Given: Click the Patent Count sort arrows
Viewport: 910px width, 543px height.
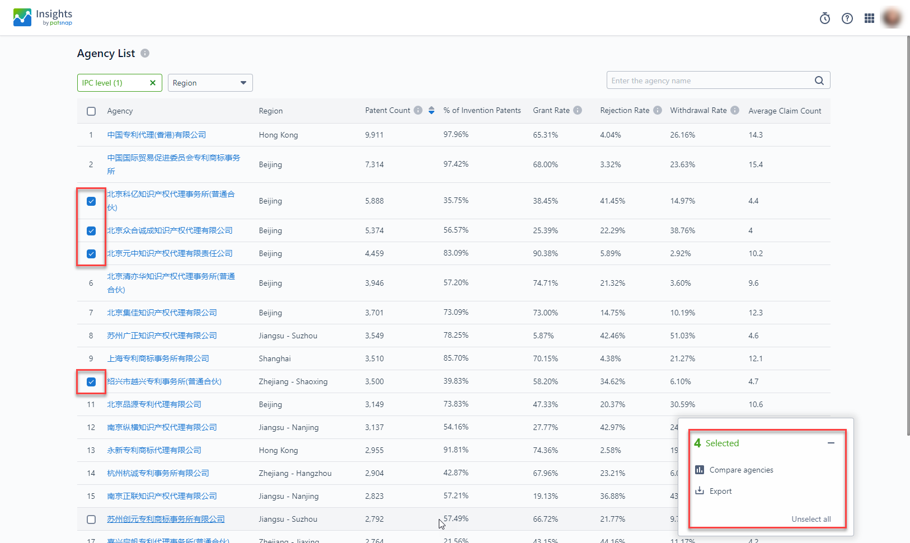Looking at the screenshot, I should [431, 111].
